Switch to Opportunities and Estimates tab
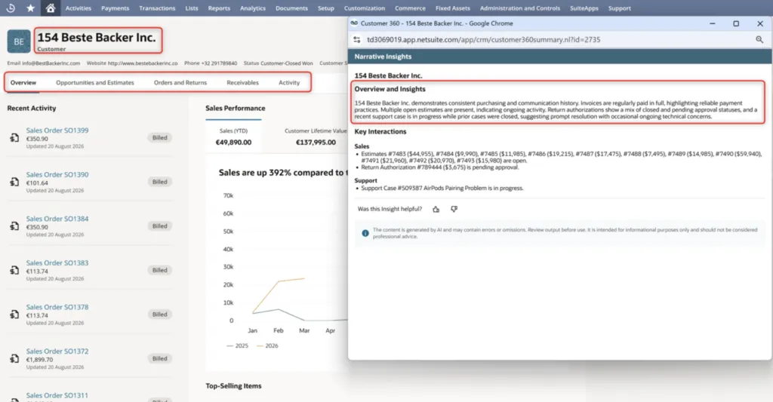 (x=94, y=83)
